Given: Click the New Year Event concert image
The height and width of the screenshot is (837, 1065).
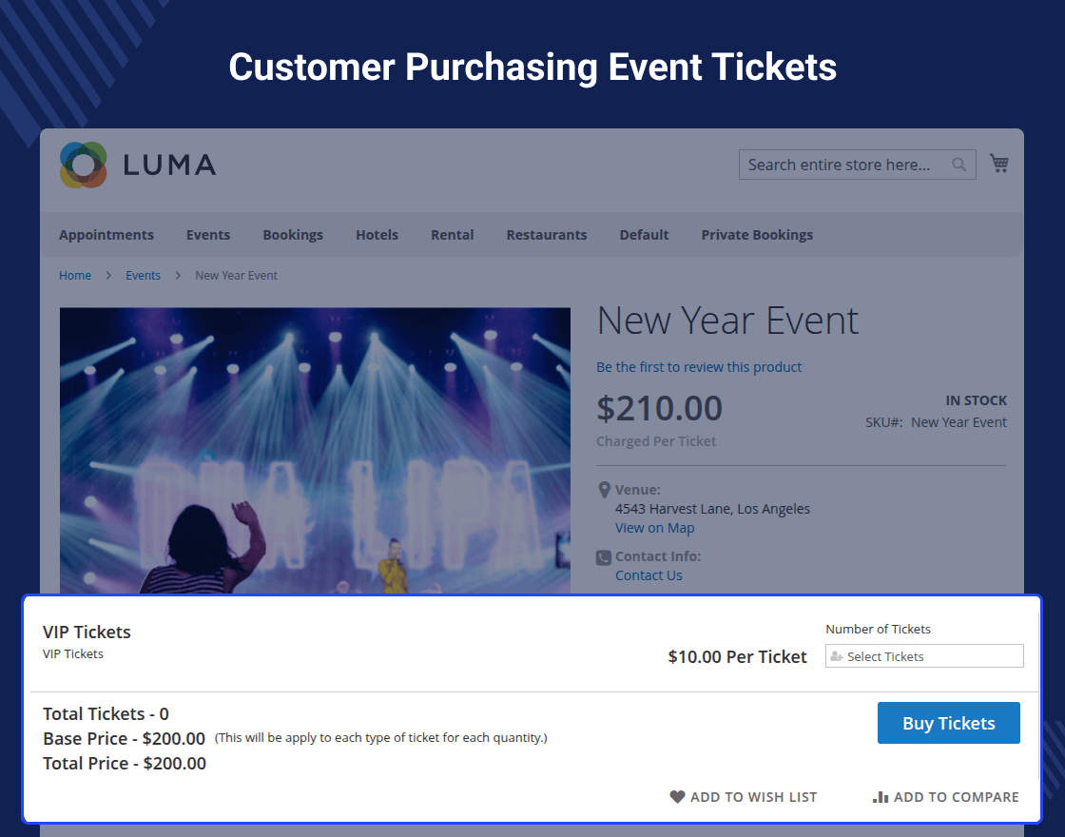Looking at the screenshot, I should [x=315, y=451].
